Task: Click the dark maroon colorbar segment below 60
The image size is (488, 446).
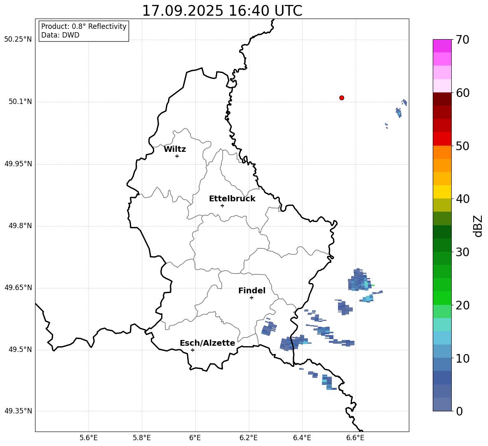Action: pyautogui.click(x=442, y=99)
